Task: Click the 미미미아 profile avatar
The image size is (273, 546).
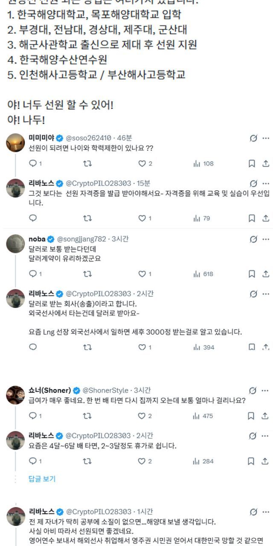Action: point(15,142)
